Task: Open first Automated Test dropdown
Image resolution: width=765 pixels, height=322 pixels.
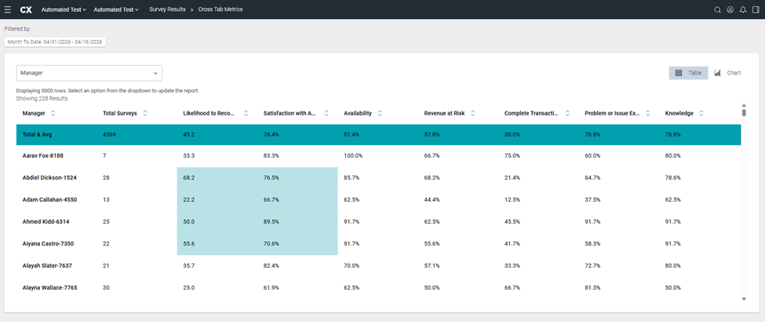Action: click(64, 9)
